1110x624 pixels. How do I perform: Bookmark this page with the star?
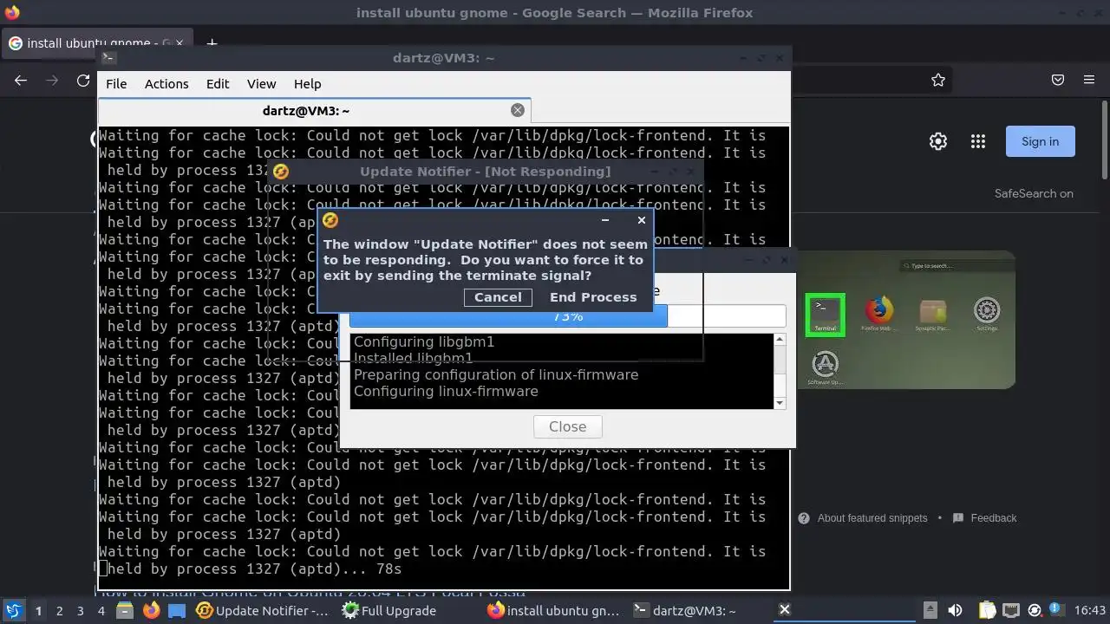pyautogui.click(x=938, y=80)
